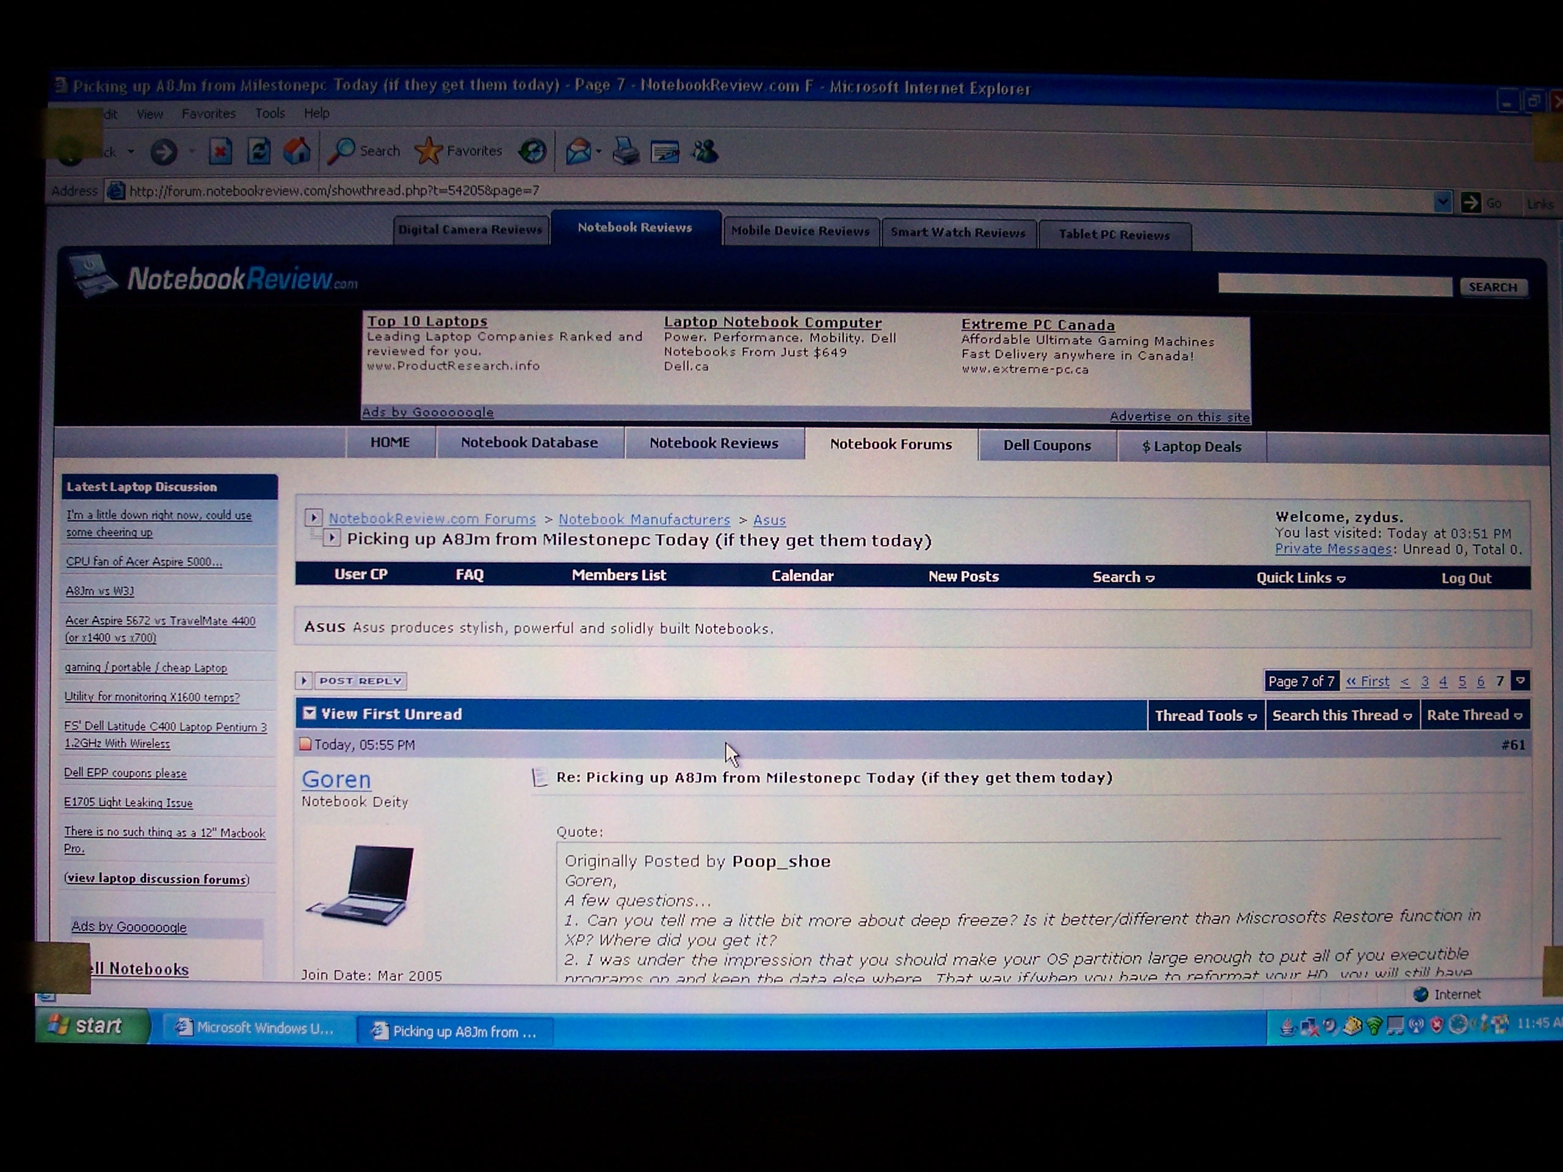This screenshot has height=1172, width=1563.
Task: Select Picking up A8Jm taskbar item
Action: [454, 1032]
